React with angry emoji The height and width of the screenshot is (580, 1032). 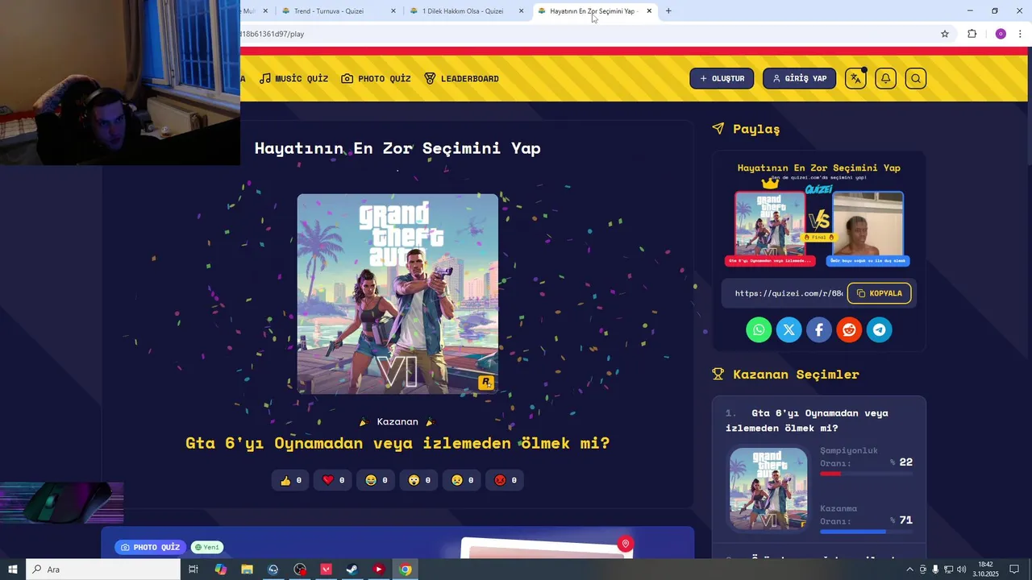[506, 480]
